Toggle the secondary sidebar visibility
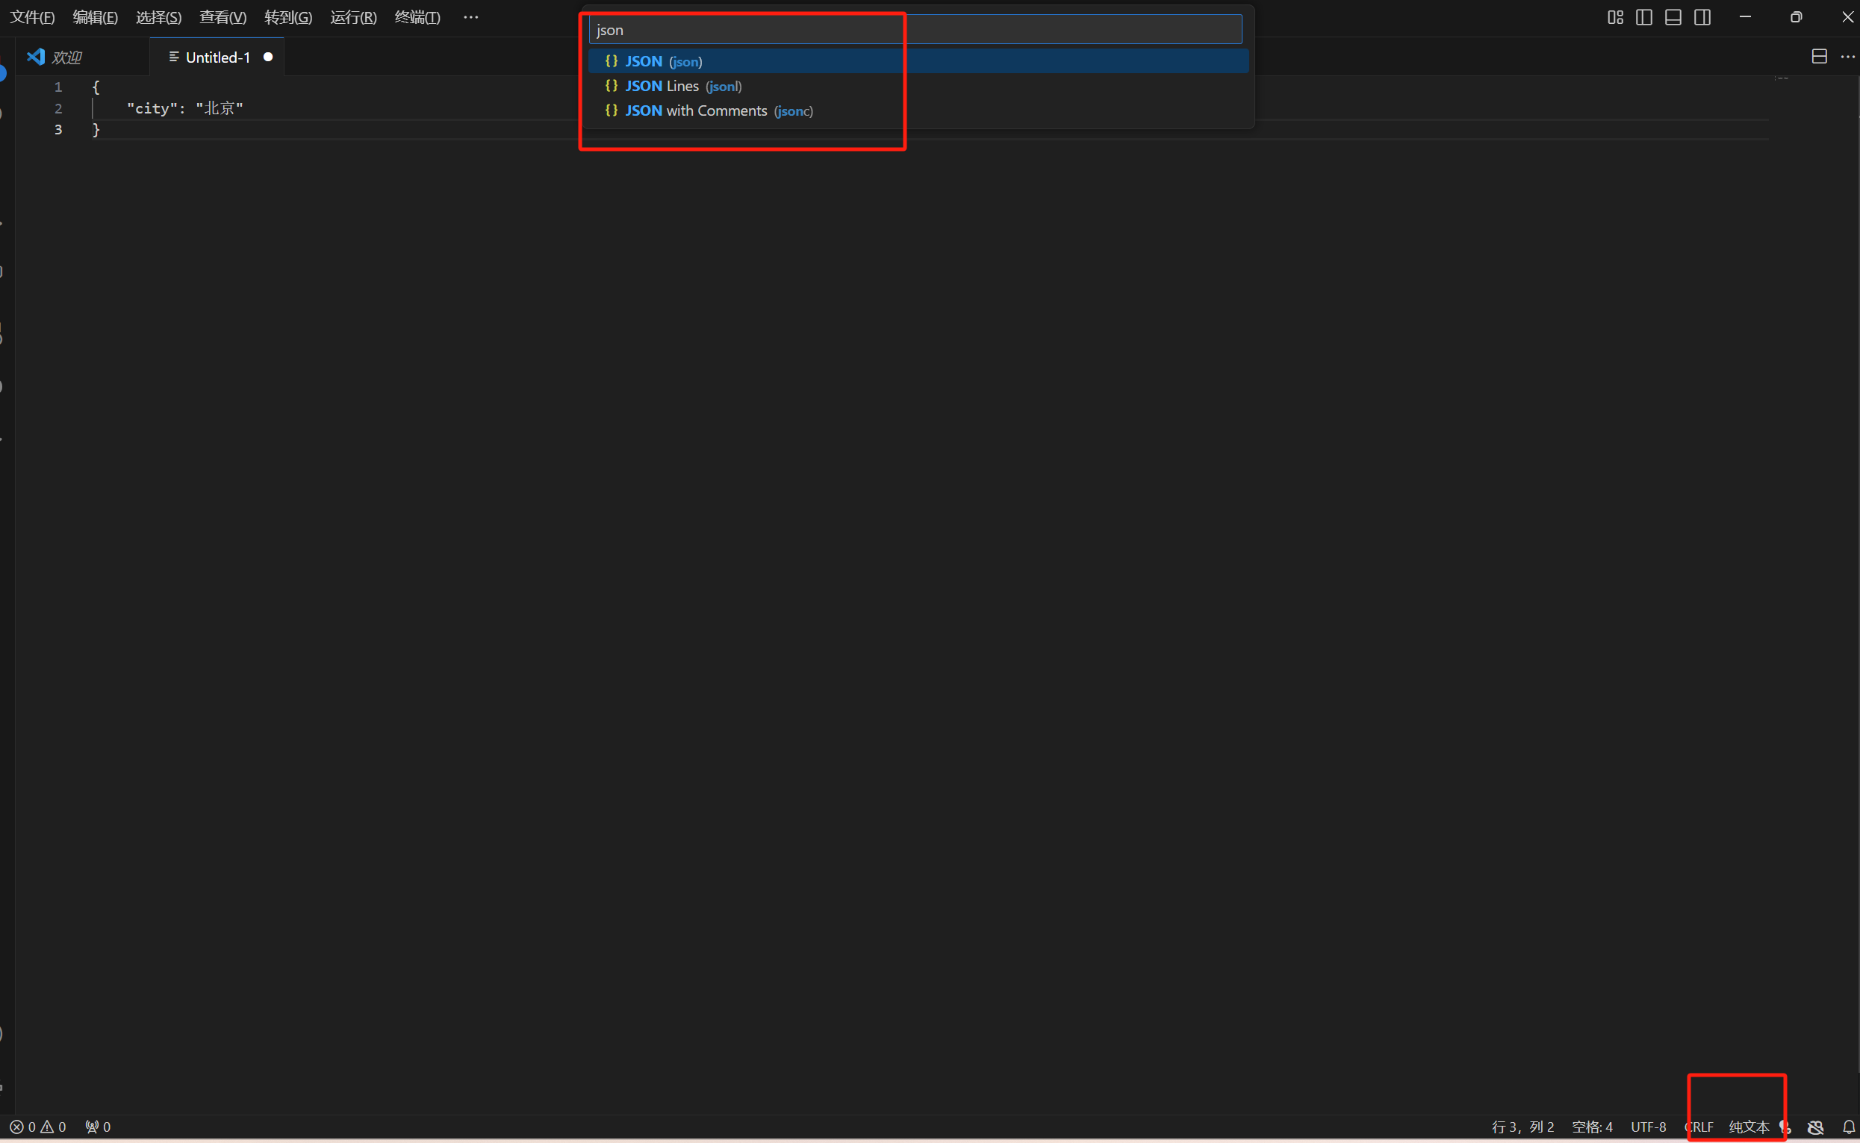 coord(1702,17)
